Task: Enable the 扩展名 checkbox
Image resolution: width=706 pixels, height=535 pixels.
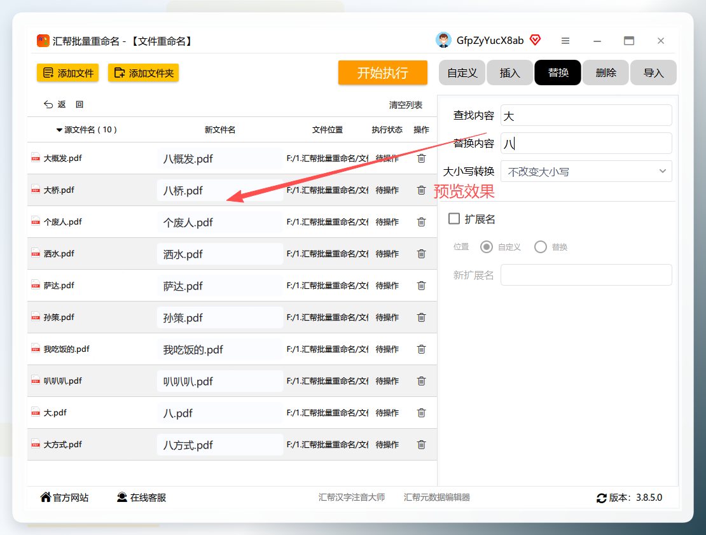Action: (x=454, y=219)
